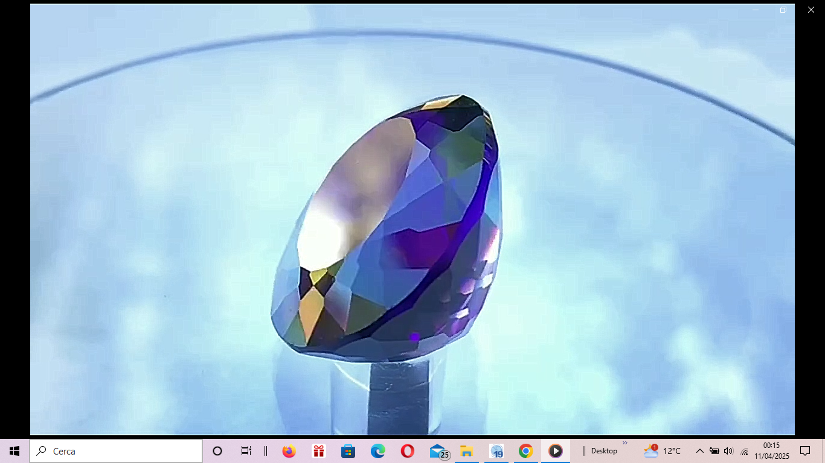The width and height of the screenshot is (825, 463).
Task: Open the weather widget showing 12°C
Action: click(662, 451)
